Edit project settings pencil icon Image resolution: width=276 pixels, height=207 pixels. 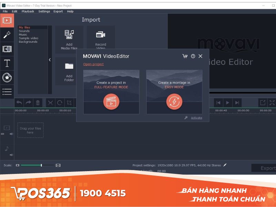point(225,165)
